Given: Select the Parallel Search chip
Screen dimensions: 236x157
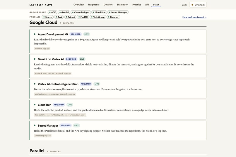Looking at the screenshot, I should [48, 17].
